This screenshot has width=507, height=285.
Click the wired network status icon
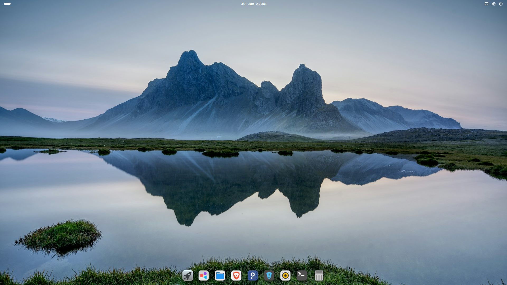(x=486, y=4)
